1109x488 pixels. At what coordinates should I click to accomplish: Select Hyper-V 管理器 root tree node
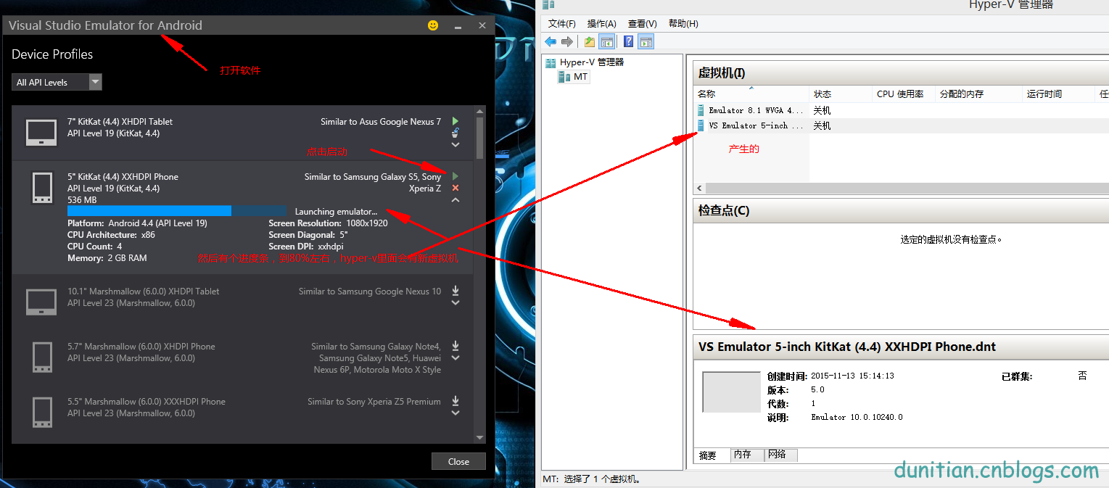tap(585, 62)
